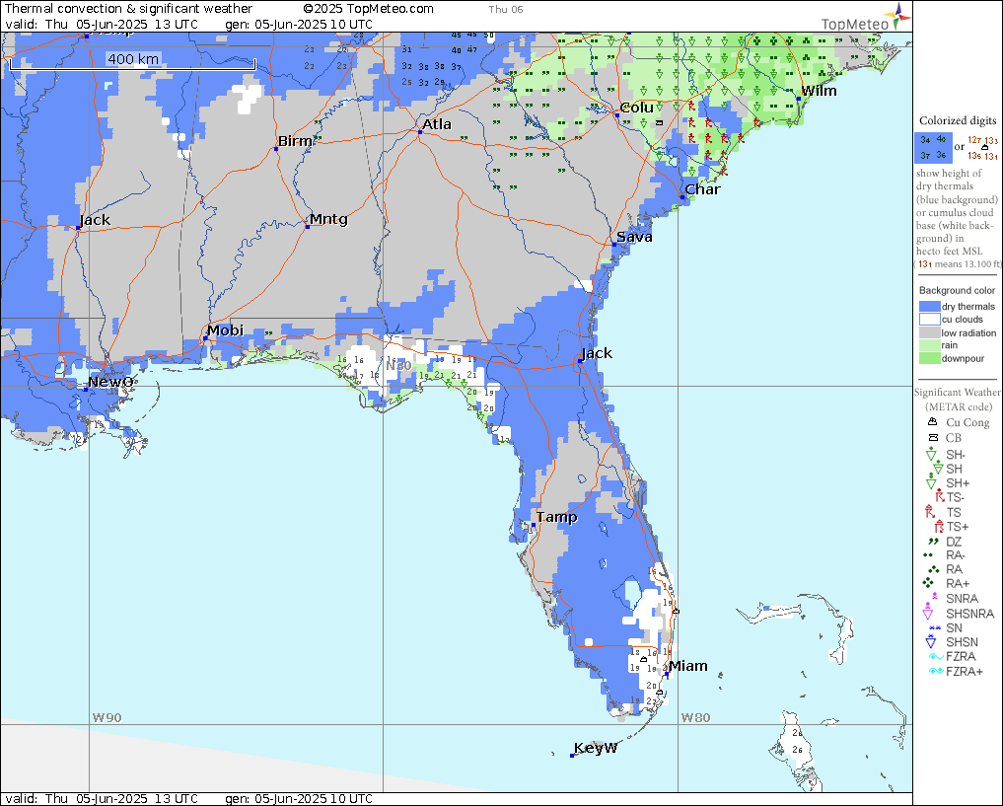Click the 400 km scale bar
The width and height of the screenshot is (1003, 806).
tap(132, 62)
